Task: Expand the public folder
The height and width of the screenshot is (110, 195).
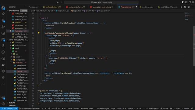Action: coord(17,48)
